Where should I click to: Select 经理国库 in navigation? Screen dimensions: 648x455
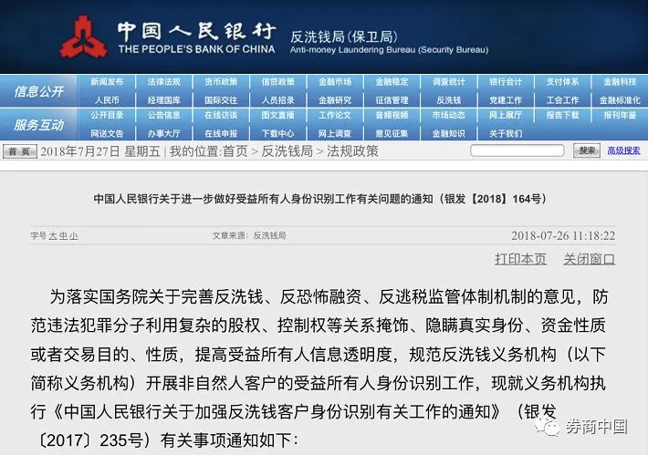click(164, 100)
